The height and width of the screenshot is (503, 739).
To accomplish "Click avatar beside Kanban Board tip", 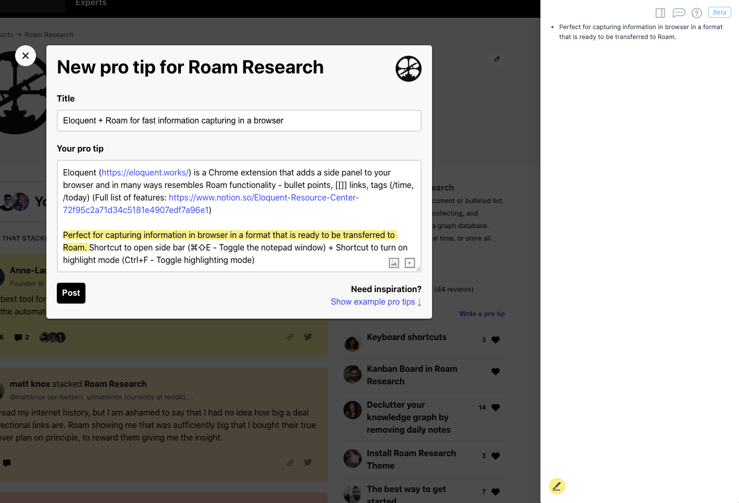I will tap(353, 374).
